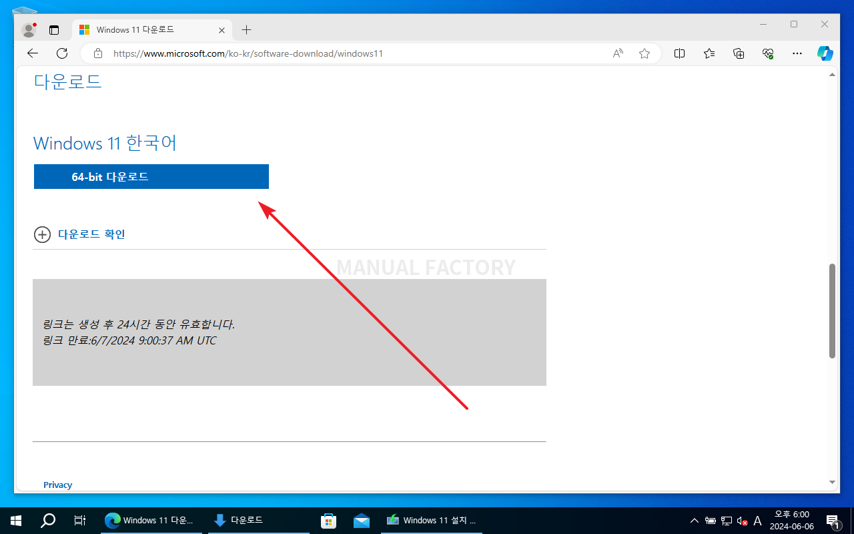Minimize the Edge window
This screenshot has height=534, width=854.
click(763, 24)
